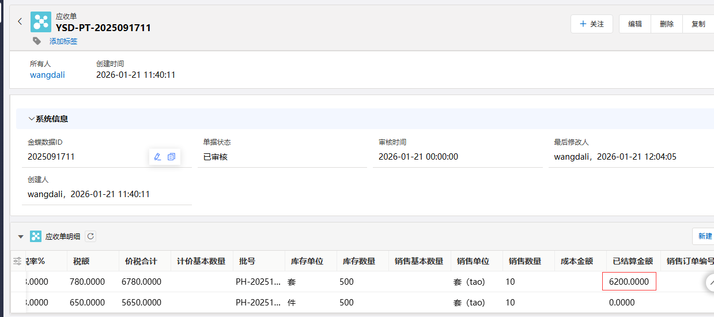Click the scroll-to-top arrow at right edge
The image size is (714, 317).
(x=710, y=282)
